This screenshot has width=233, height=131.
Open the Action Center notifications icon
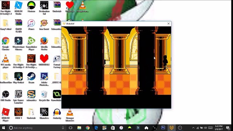(x=228, y=128)
